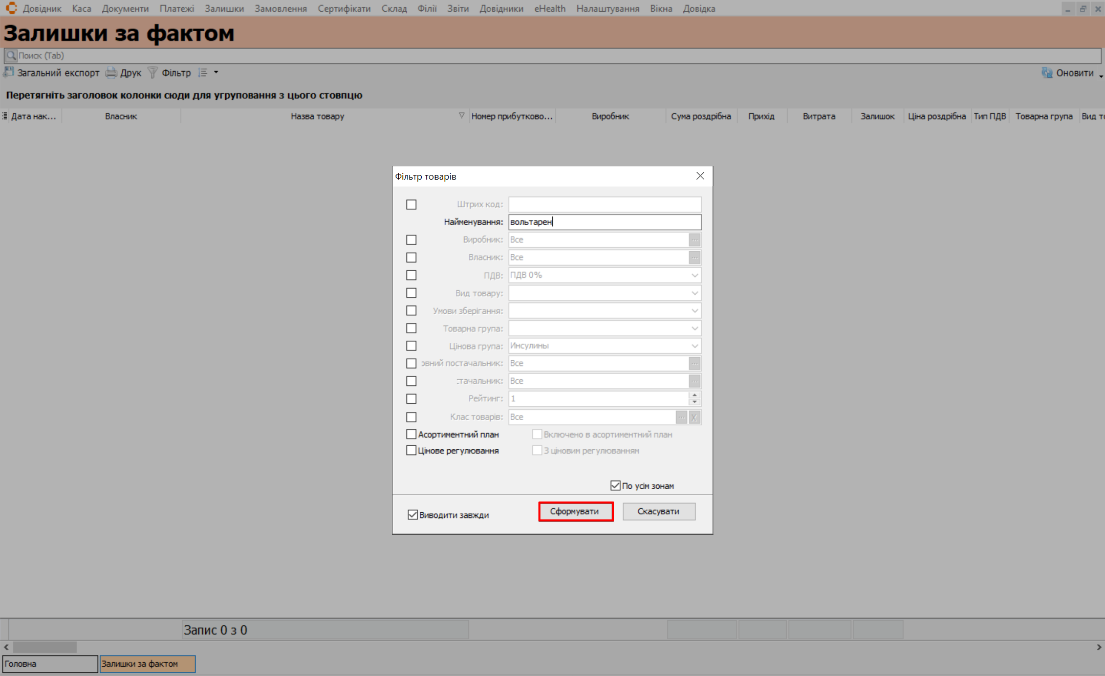Click the Оновити refresh icon
This screenshot has width=1105, height=676.
pos(1047,73)
